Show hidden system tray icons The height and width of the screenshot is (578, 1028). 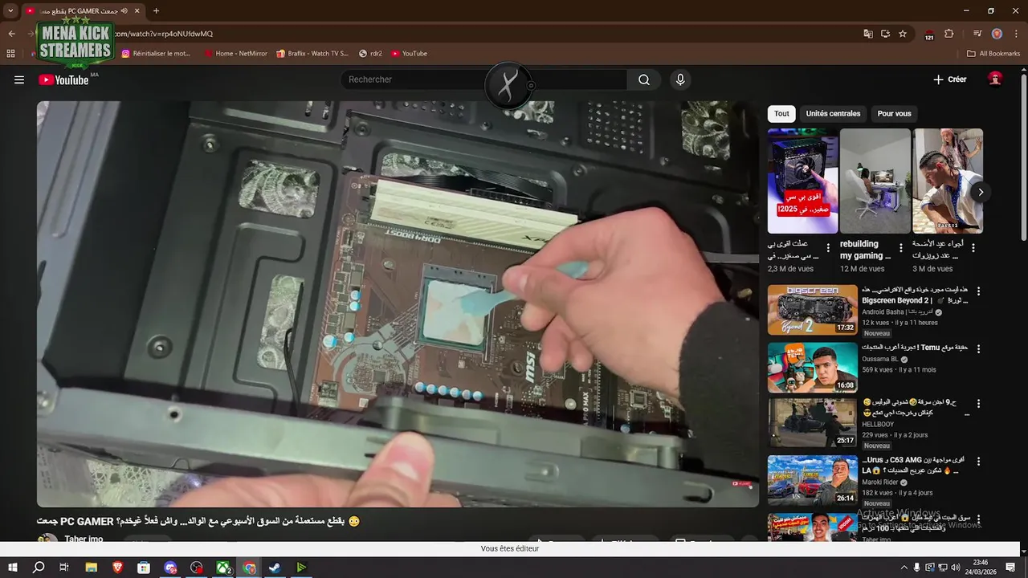click(x=904, y=568)
